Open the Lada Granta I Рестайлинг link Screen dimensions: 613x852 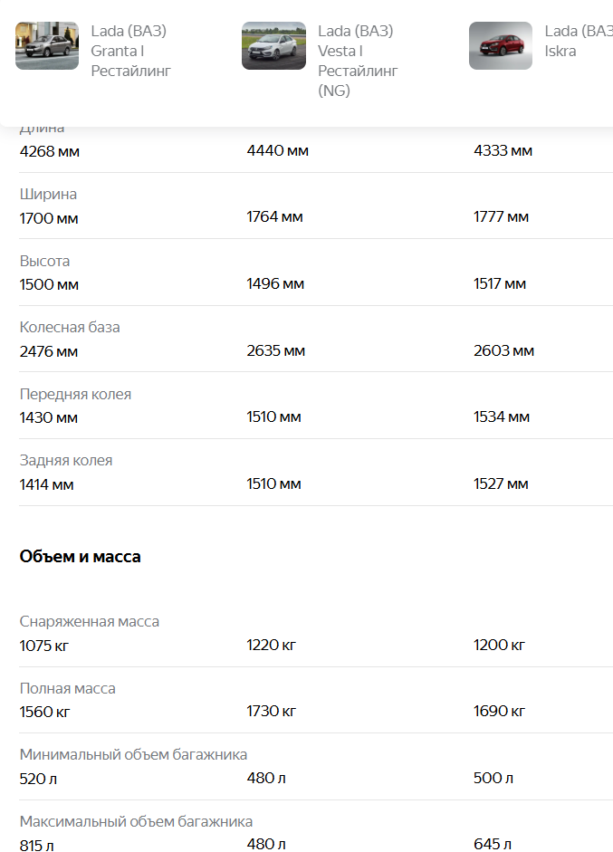point(130,51)
